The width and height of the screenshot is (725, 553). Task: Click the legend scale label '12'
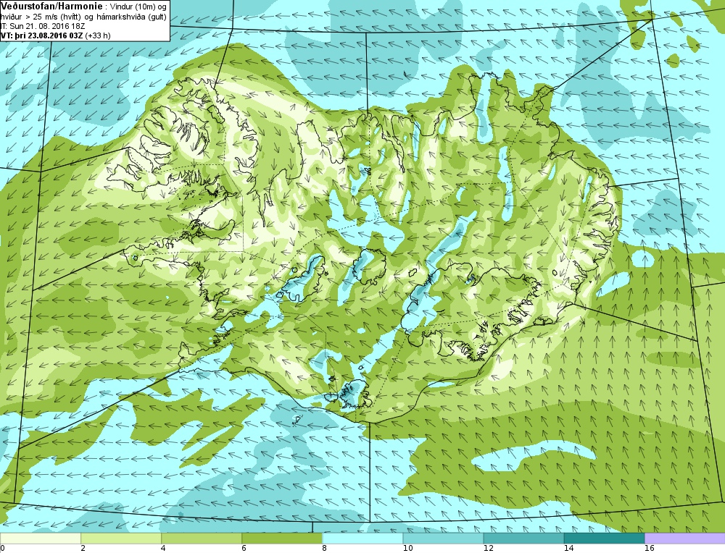coord(488,549)
